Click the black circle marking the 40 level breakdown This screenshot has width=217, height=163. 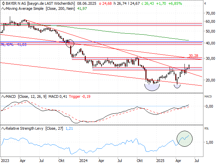(x=70, y=43)
